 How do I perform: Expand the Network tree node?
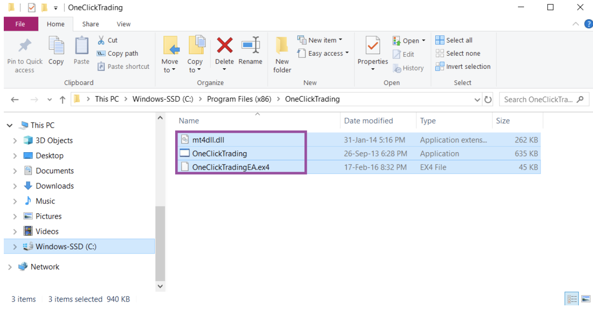(x=10, y=267)
